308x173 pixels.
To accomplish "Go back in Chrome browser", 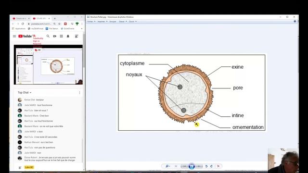I will click(13, 24).
